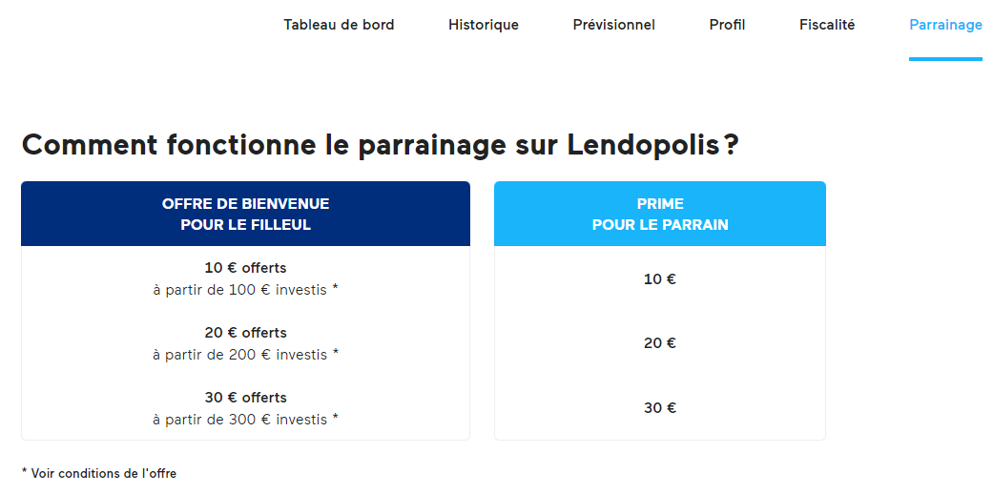
Task: Select the Fiscalité tab
Action: pos(827,25)
